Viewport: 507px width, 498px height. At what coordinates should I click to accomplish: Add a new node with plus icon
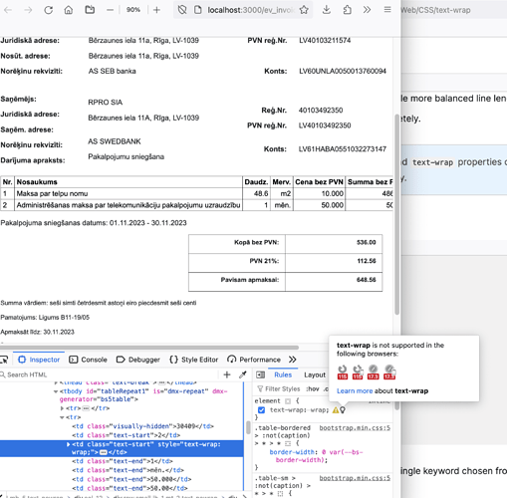tap(227, 374)
